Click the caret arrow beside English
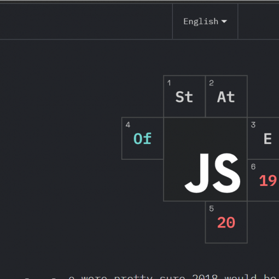 click(224, 21)
